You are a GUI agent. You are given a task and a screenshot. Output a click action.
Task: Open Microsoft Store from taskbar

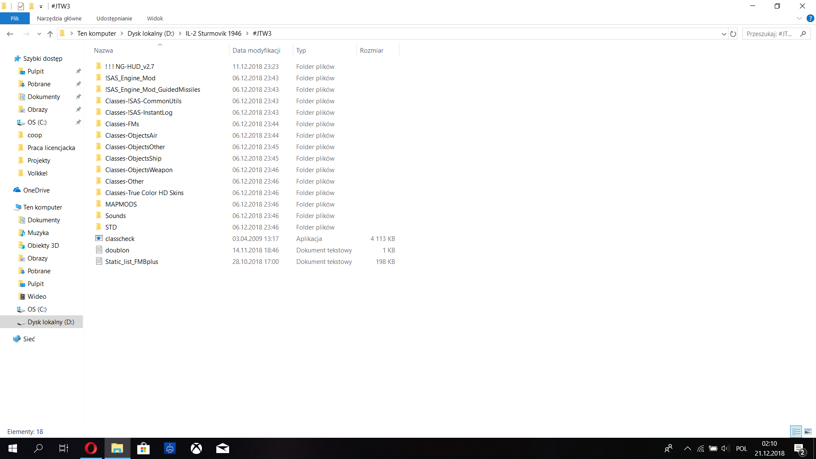[x=143, y=448]
